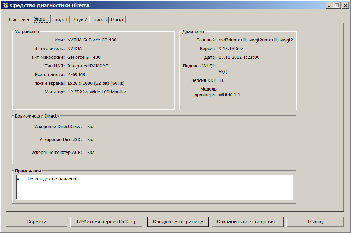Click the Справка button

pyautogui.click(x=37, y=222)
